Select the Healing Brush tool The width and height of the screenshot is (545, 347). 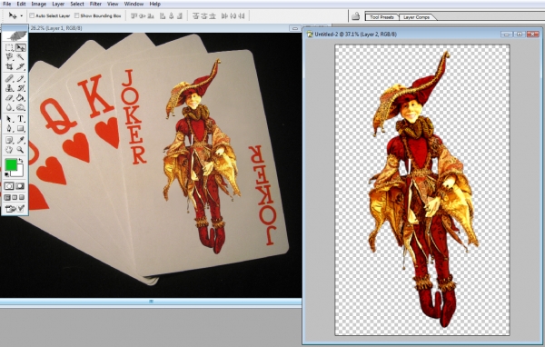[x=9, y=79]
